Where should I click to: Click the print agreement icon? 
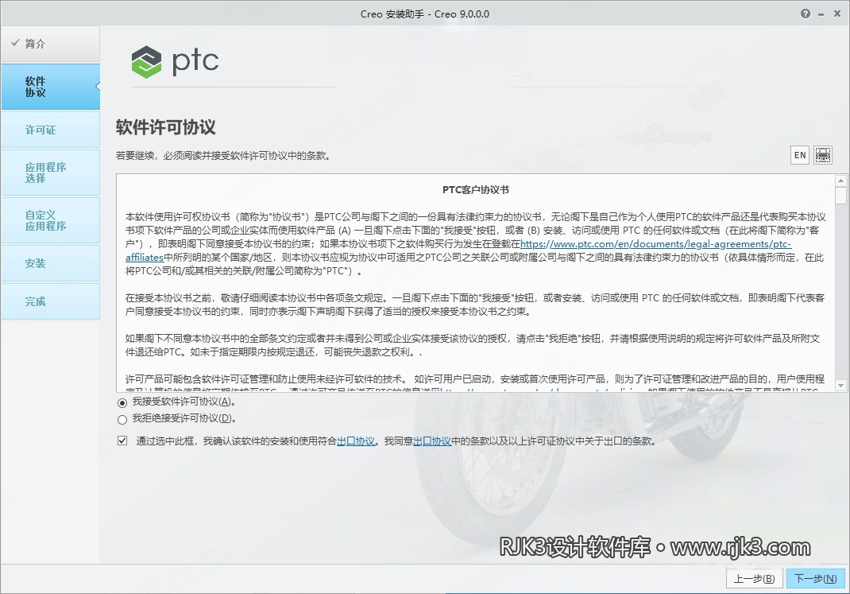tap(822, 155)
